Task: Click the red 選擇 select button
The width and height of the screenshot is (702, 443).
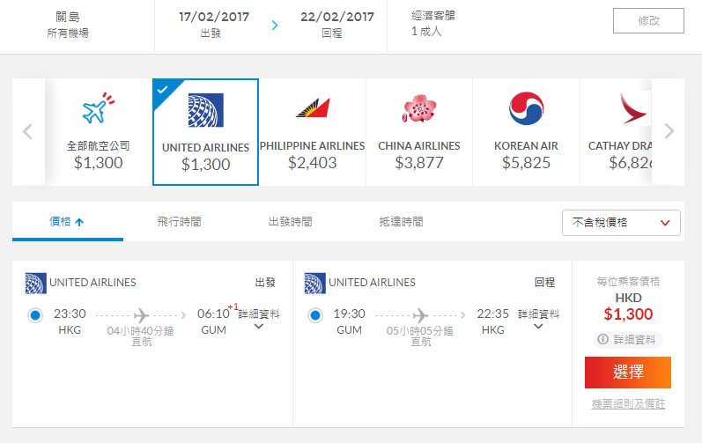Action: 628,373
